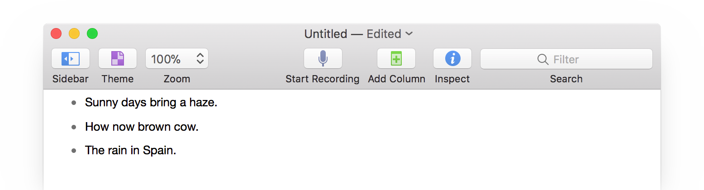Open the Inspect info icon
The image size is (704, 190).
point(452,59)
